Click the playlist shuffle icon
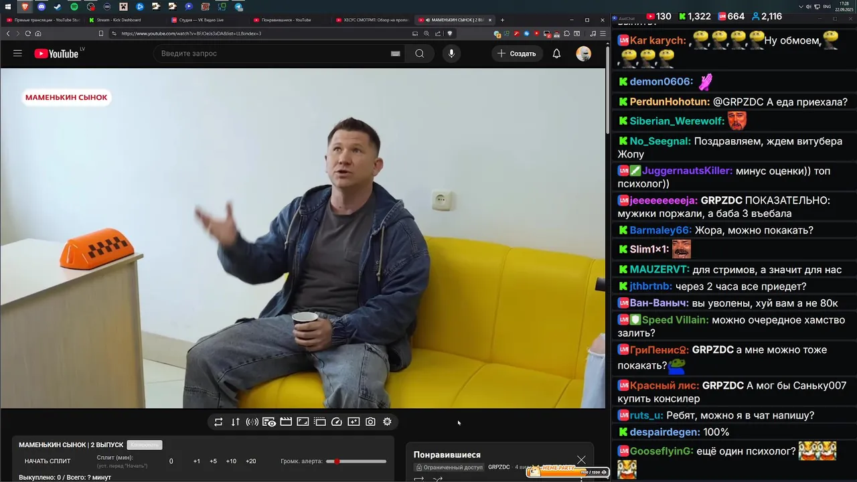This screenshot has height=482, width=857. coord(438,479)
